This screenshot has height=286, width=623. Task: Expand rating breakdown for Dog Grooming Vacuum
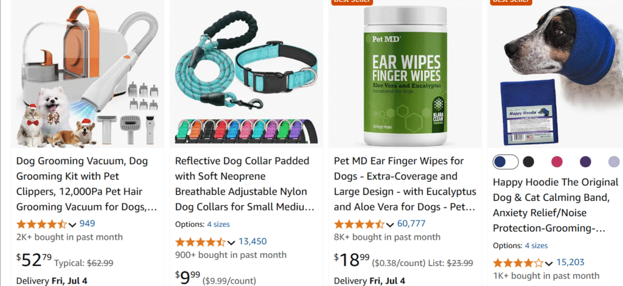pyautogui.click(x=72, y=225)
